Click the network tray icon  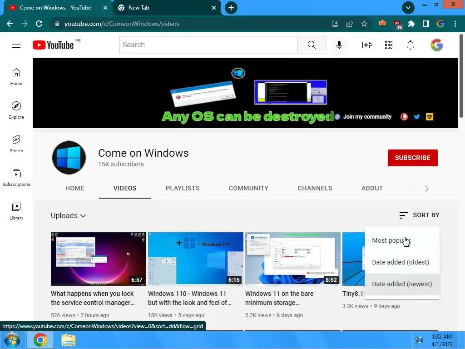pyautogui.click(x=419, y=340)
